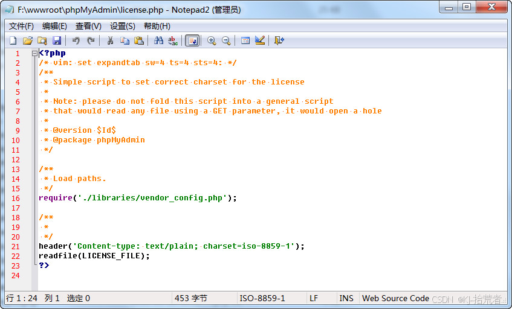
Task: Open the 帮助(H) menu
Action: point(157,26)
